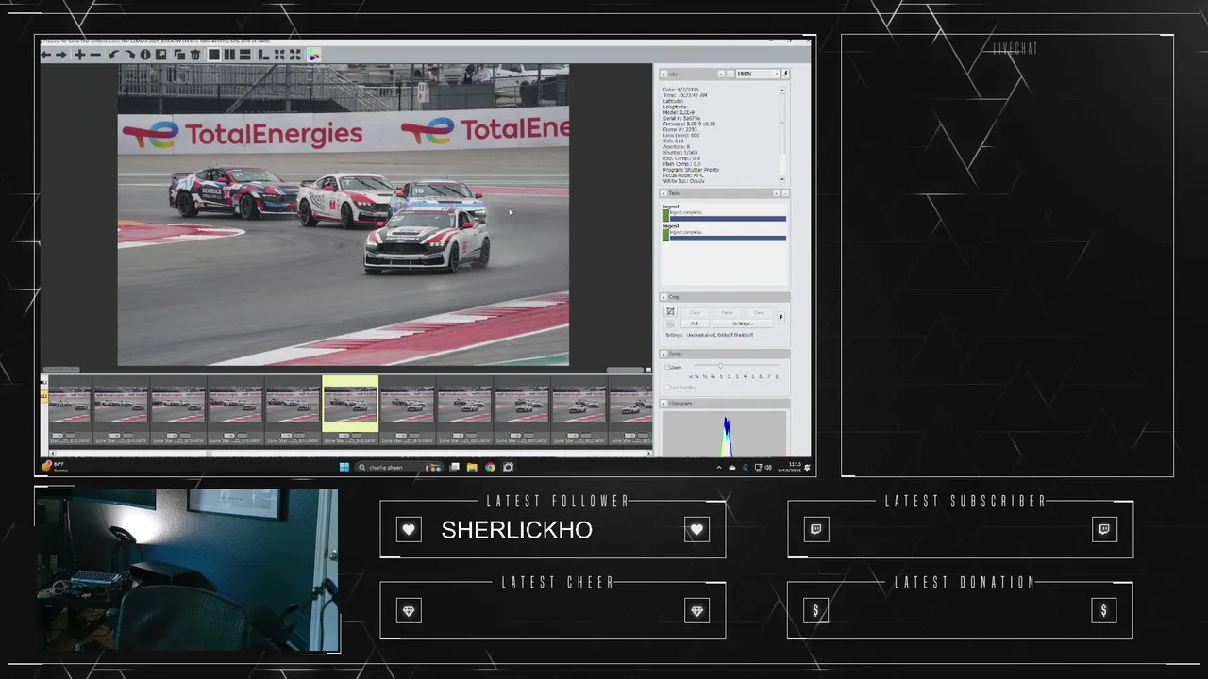1208x679 pixels.
Task: Go to previous photo with left arrow
Action: tap(46, 55)
